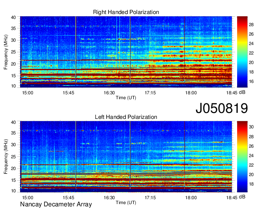Click the "25" MHz tick of Left Handed plot
Image resolution: width=258 pixels, height=209 pixels.
[13, 157]
